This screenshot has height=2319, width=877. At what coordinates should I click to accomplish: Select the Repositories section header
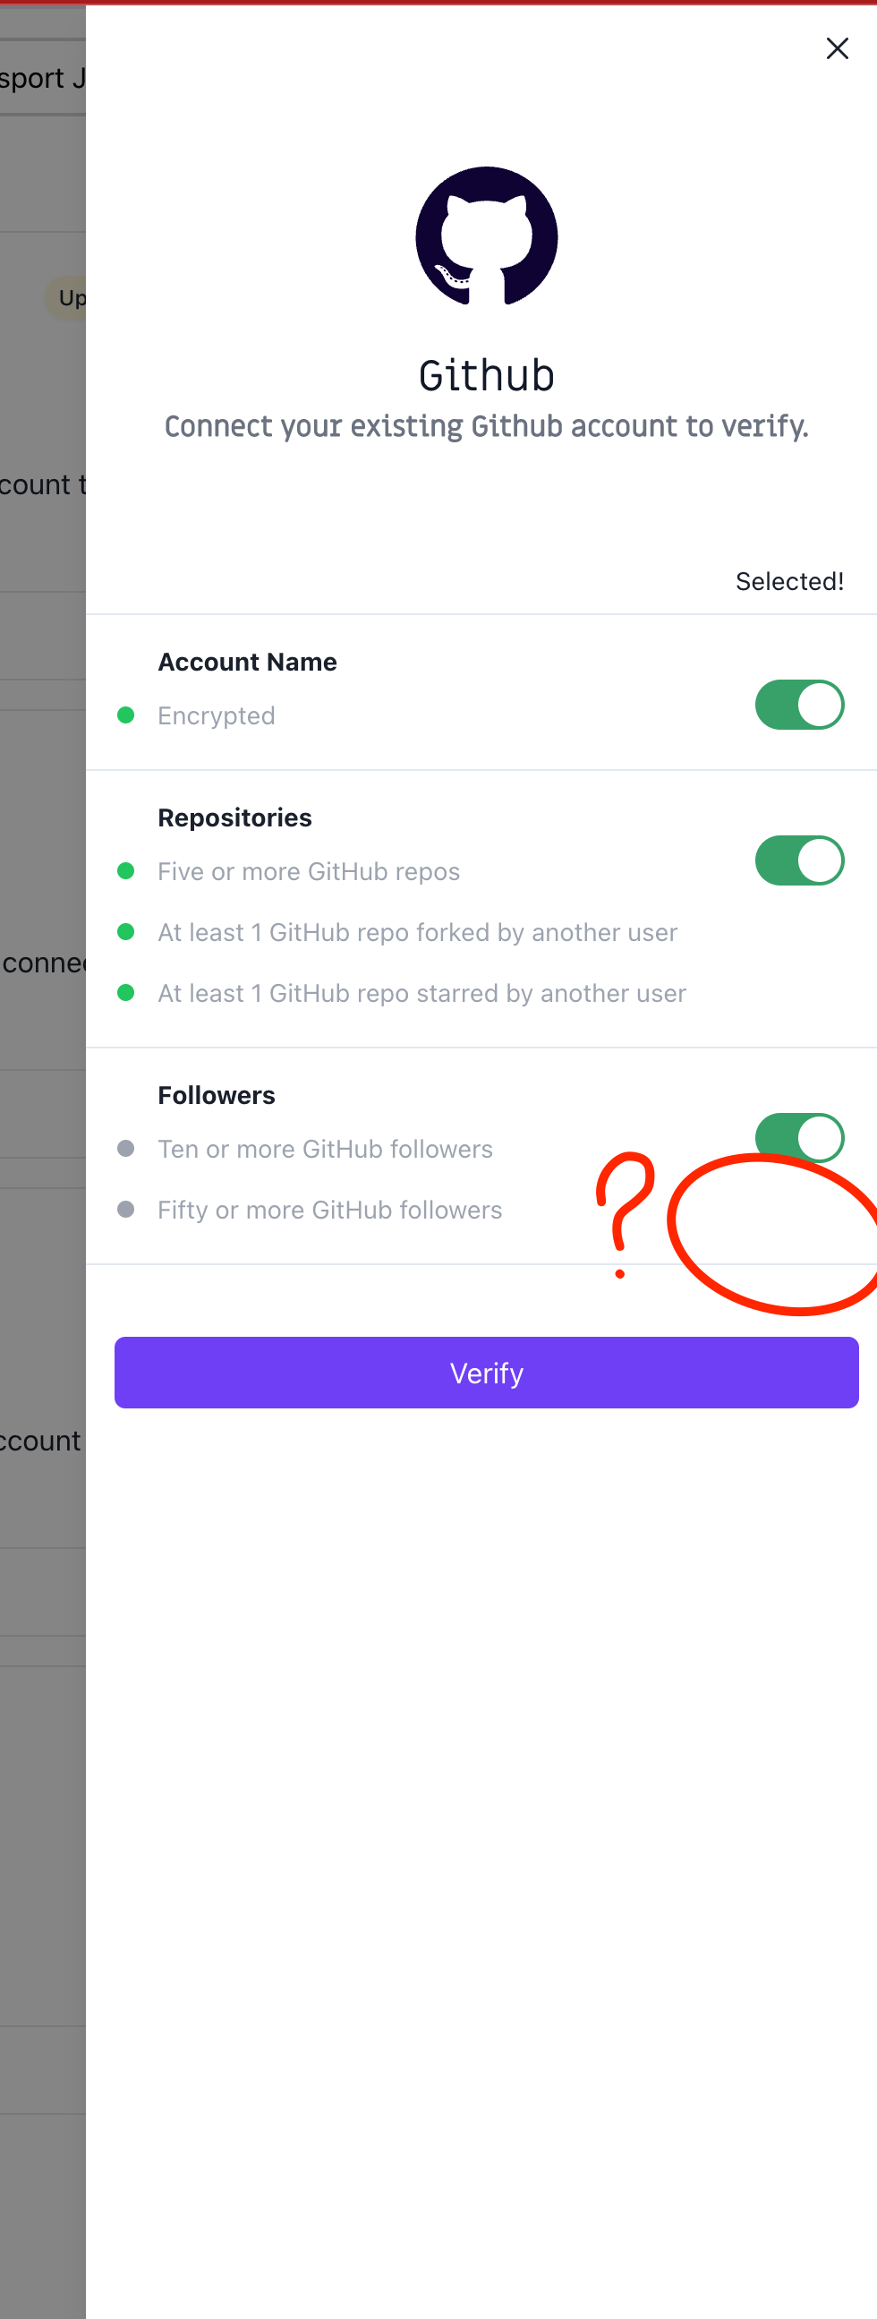pyautogui.click(x=234, y=817)
